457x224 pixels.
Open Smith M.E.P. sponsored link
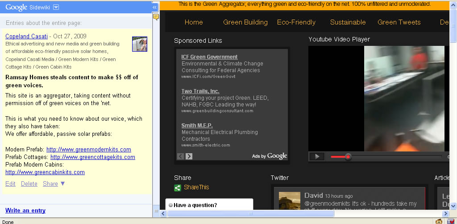point(197,126)
